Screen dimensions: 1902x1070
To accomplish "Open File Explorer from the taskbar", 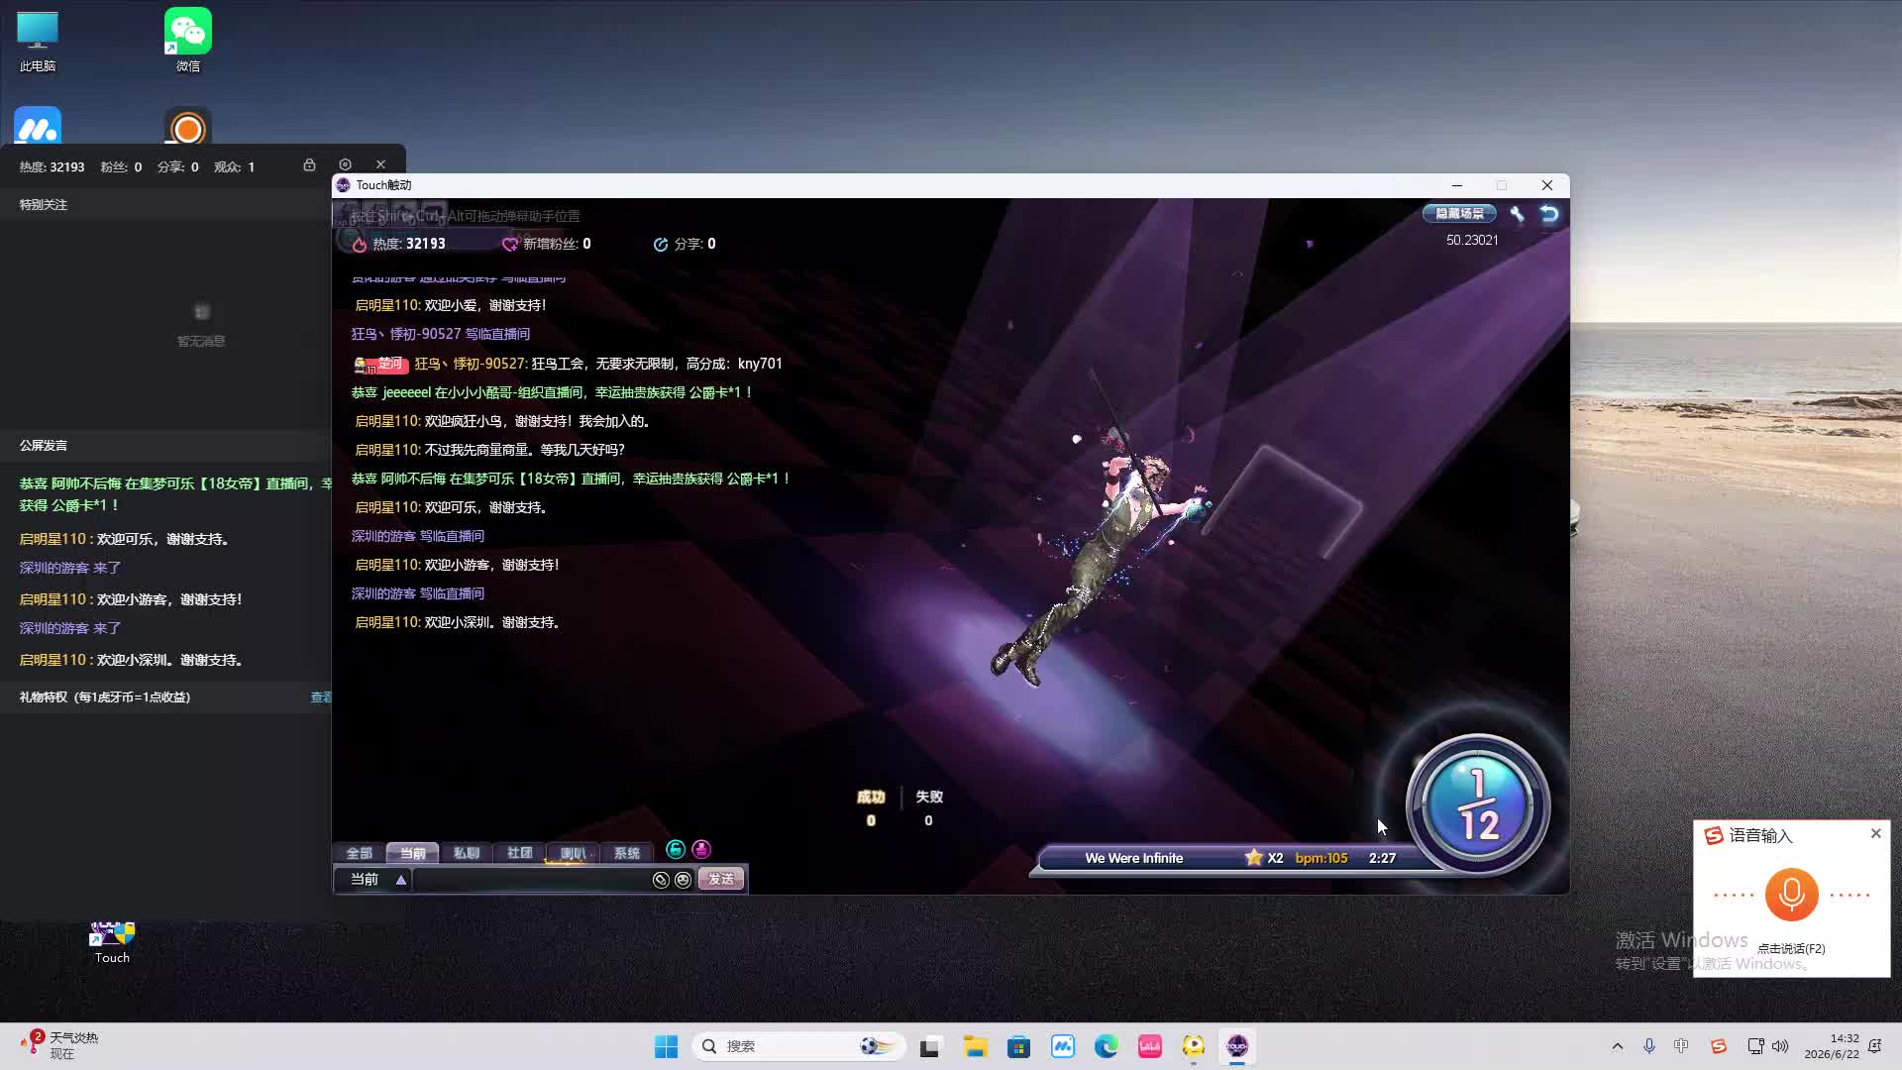I will point(975,1046).
